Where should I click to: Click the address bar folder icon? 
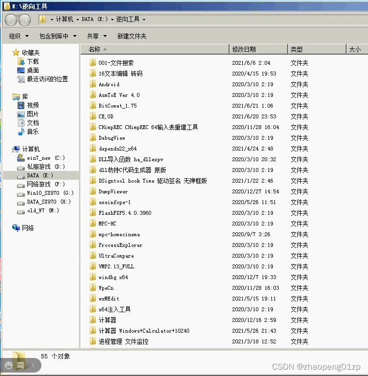(x=42, y=19)
